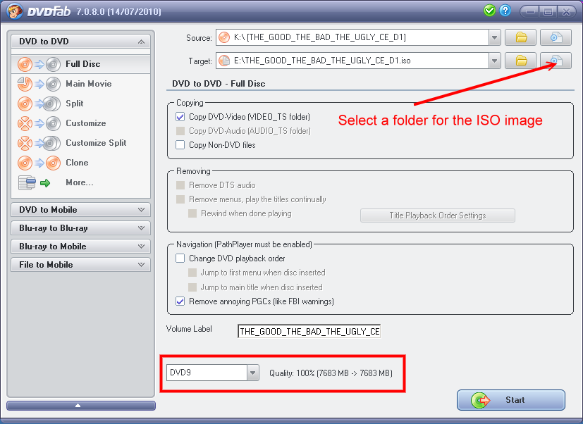Image resolution: width=583 pixels, height=424 pixels.
Task: Click into the Volume Label field
Action: (309, 332)
